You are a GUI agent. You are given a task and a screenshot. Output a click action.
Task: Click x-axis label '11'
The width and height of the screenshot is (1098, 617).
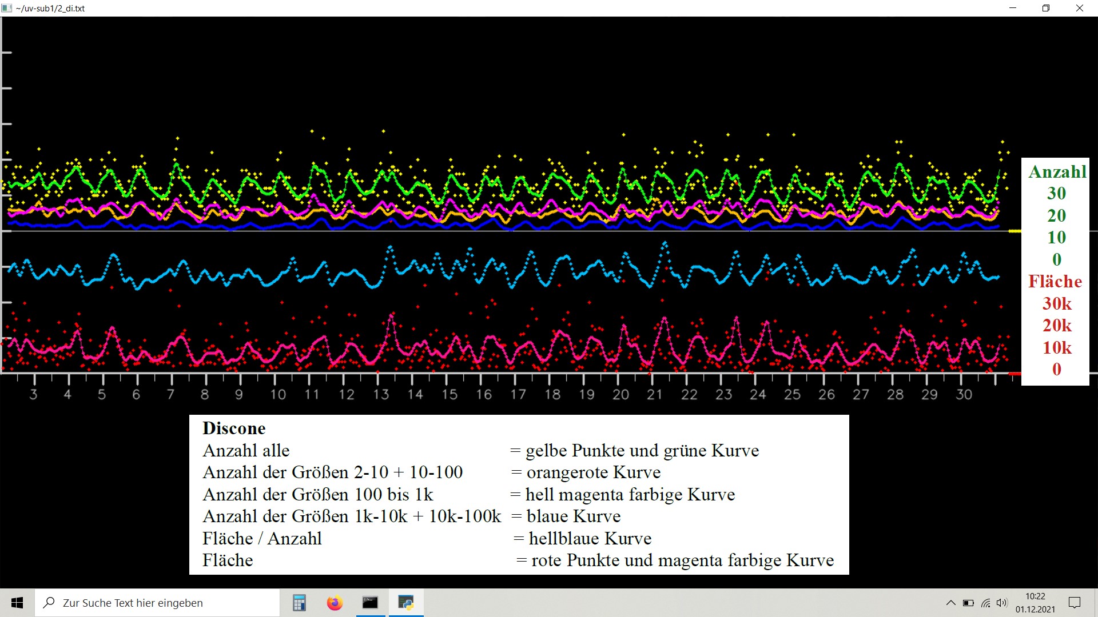coord(312,395)
